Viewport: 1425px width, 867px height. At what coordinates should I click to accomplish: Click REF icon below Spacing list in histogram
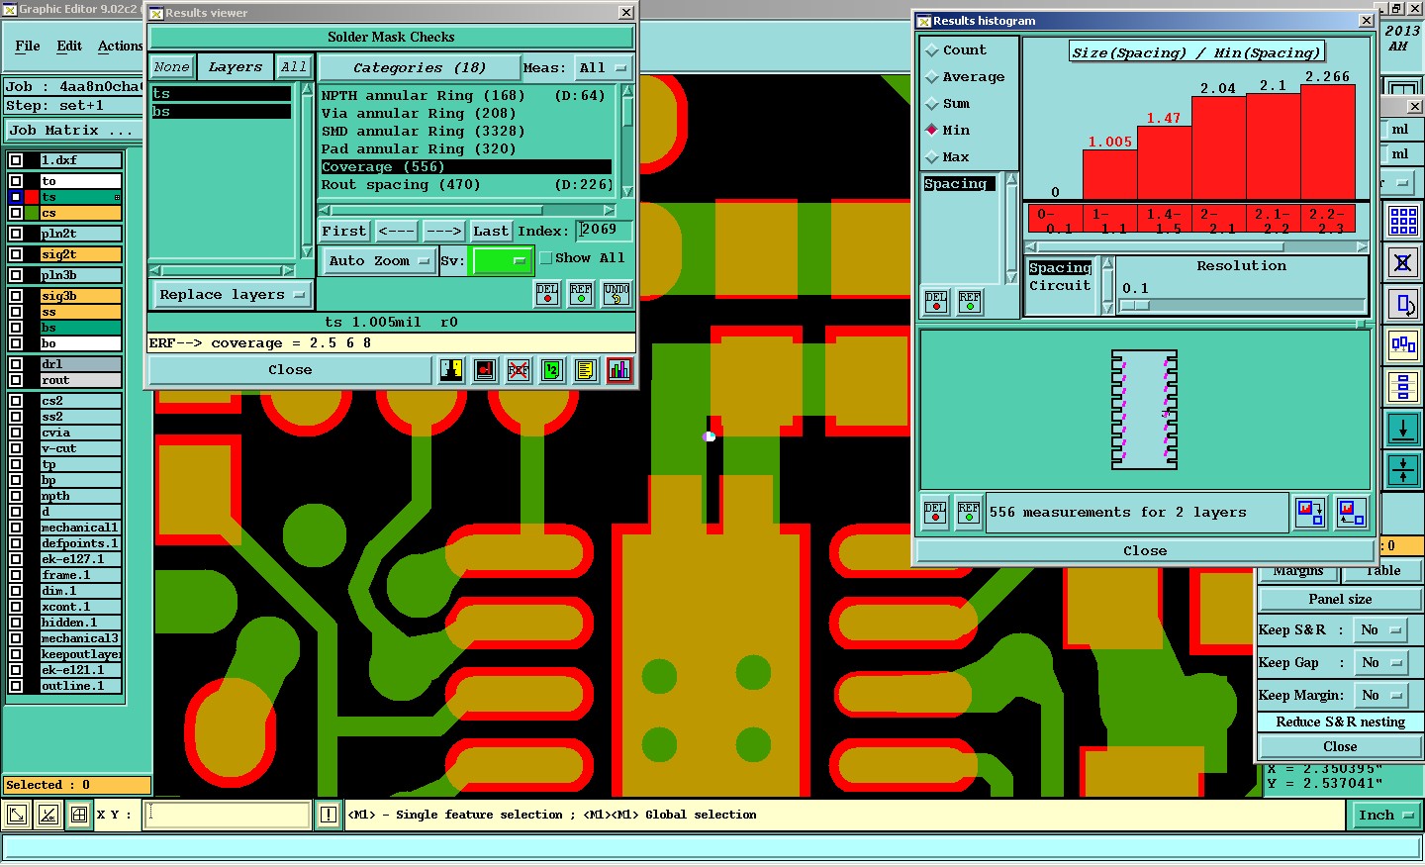pyautogui.click(x=970, y=302)
